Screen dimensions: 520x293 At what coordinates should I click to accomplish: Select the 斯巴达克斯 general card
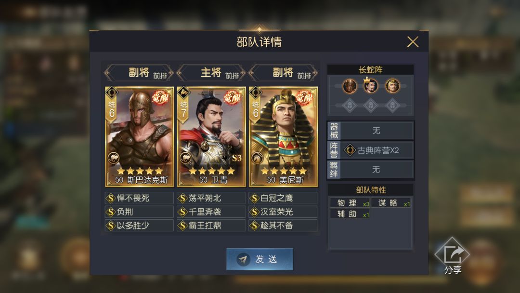(139, 137)
